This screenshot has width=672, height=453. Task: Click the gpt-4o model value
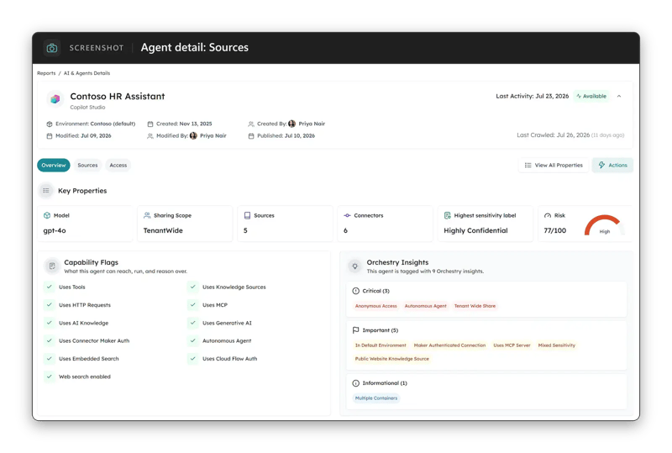[55, 231]
